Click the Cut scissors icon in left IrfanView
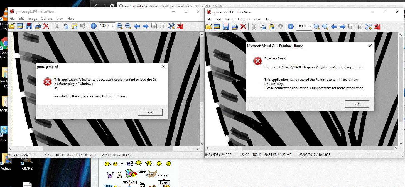The width and height of the screenshot is (405, 187). pyautogui.click(x=57, y=26)
